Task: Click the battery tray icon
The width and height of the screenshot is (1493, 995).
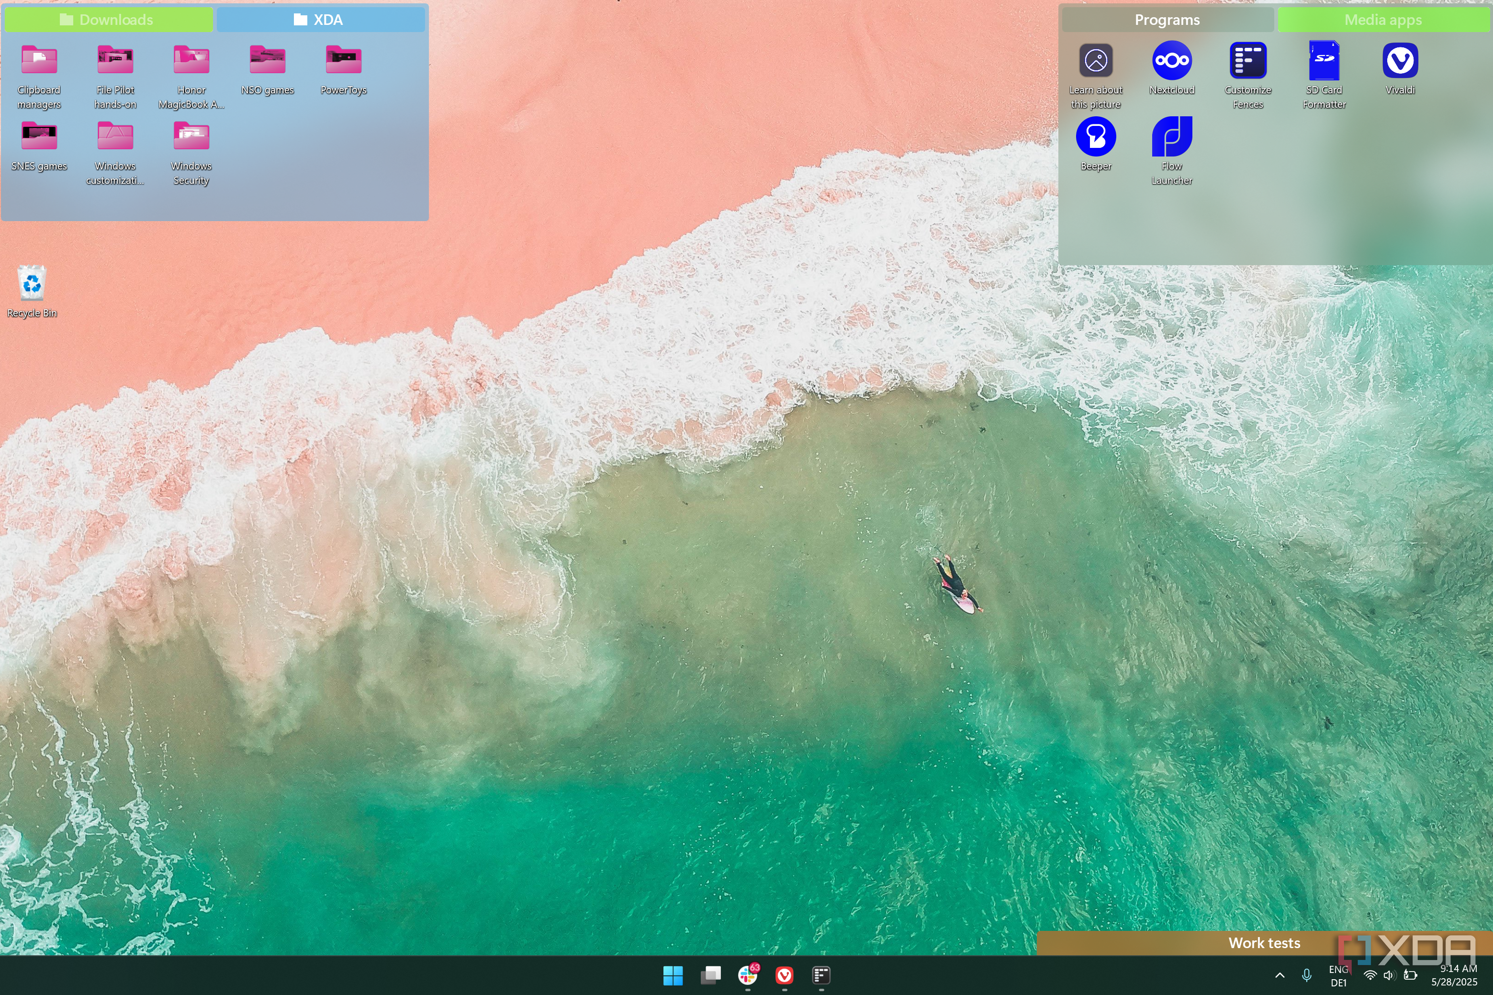Action: tap(1410, 975)
